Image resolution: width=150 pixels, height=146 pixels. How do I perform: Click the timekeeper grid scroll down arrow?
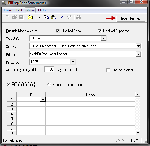pos(137,133)
